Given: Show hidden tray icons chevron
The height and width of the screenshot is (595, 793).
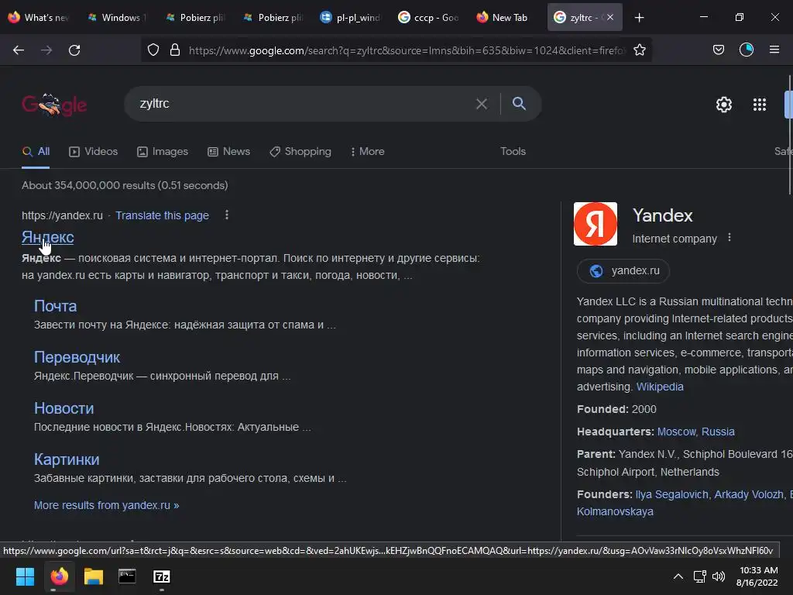Looking at the screenshot, I should (678, 576).
